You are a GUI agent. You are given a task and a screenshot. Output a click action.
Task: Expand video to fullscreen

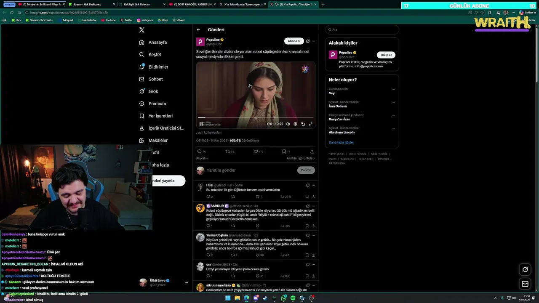311,124
